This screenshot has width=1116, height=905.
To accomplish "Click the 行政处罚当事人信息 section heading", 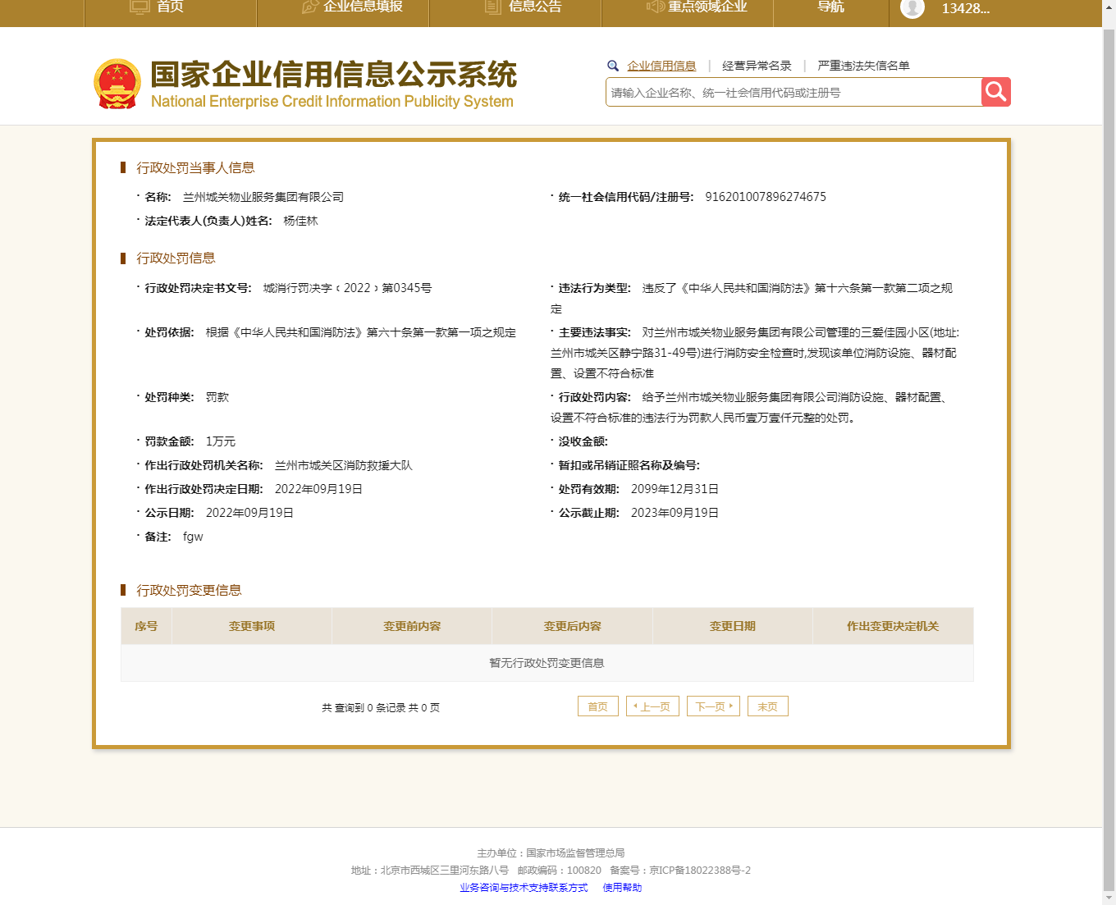I will (x=195, y=167).
